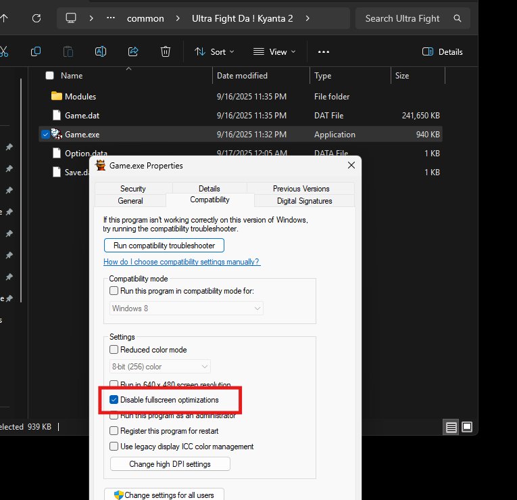Open the Sort dropdown menu
517x500 pixels.
click(x=214, y=52)
